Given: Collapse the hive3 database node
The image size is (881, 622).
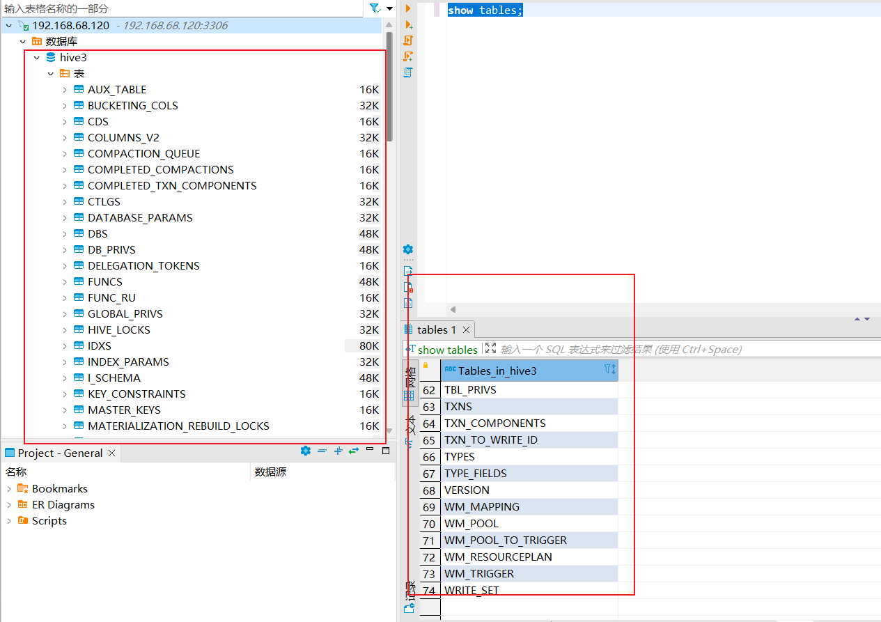Looking at the screenshot, I should (x=36, y=57).
